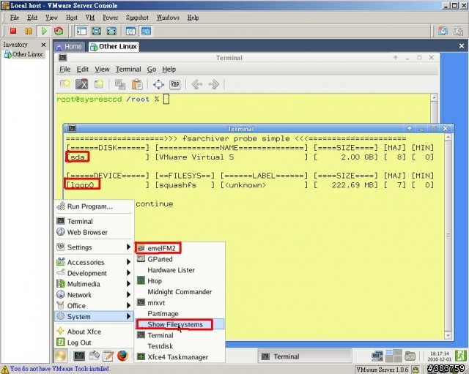Launch Partimage from System submenu

[180, 313]
